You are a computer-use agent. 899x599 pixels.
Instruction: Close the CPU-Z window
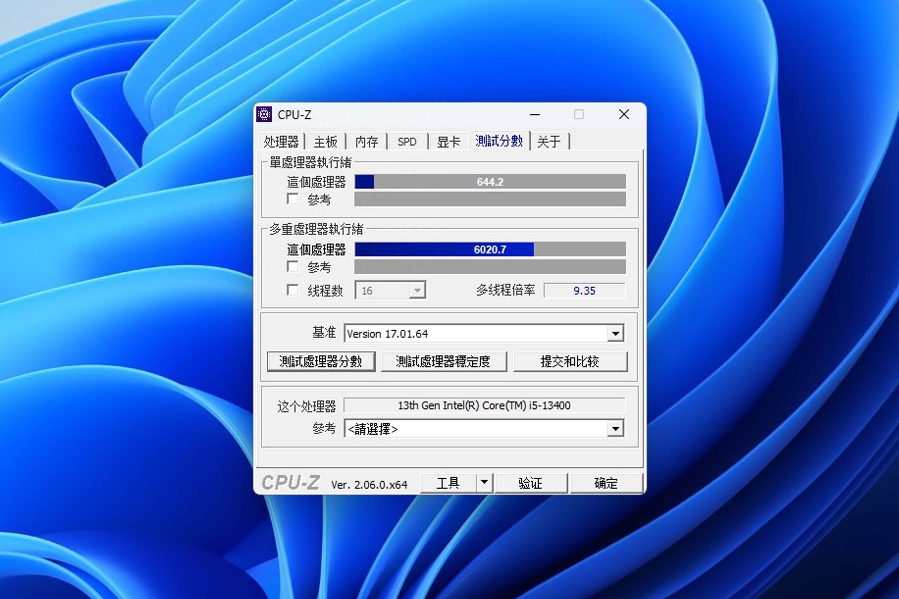pos(624,114)
